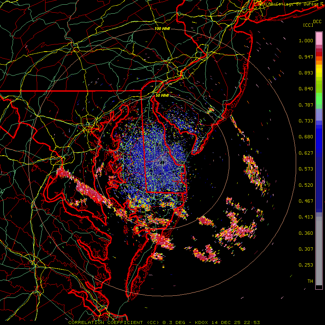
Task: Click the 0.733 legend value
Action: (306, 121)
